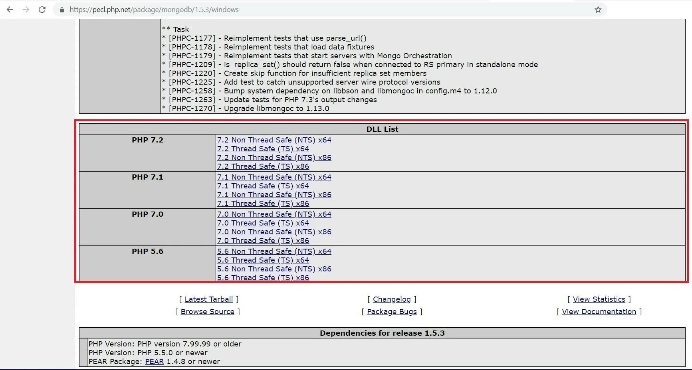Image resolution: width=692 pixels, height=370 pixels.
Task: Select the Dependencies for release 1.5.3 header
Action: (x=382, y=333)
